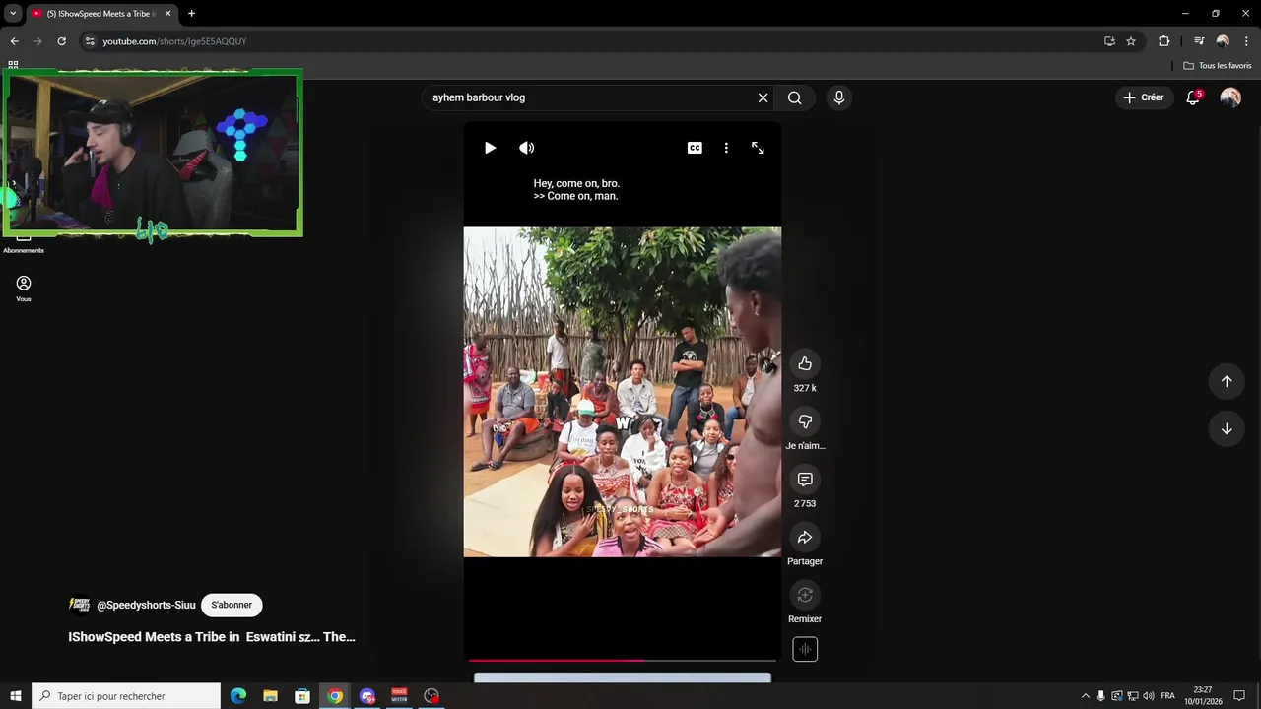Open the volume control in system tray

[1149, 696]
